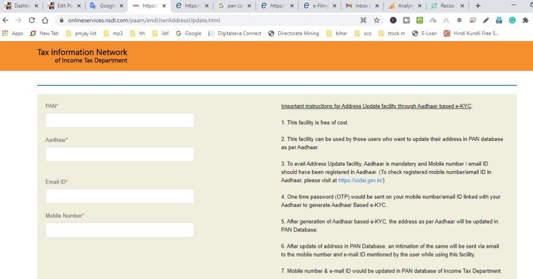The image size is (533, 279).
Task: Open the iibf bookmark folder
Action: (x=161, y=33)
